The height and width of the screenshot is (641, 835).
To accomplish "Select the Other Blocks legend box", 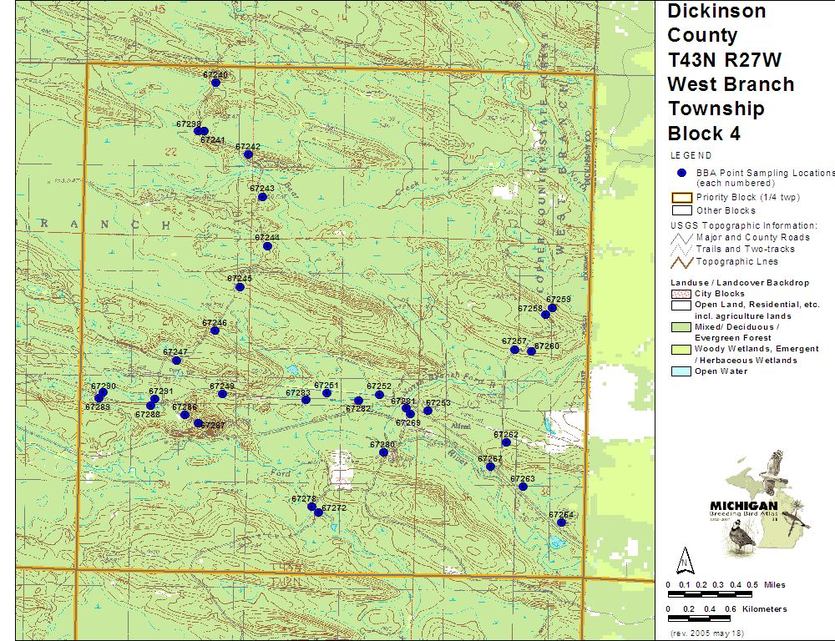I will (681, 210).
